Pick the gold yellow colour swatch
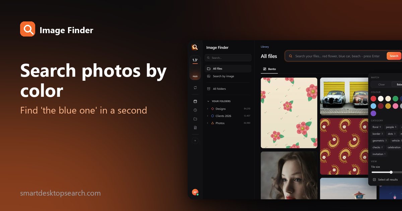402x211 pixels. [x=388, y=106]
